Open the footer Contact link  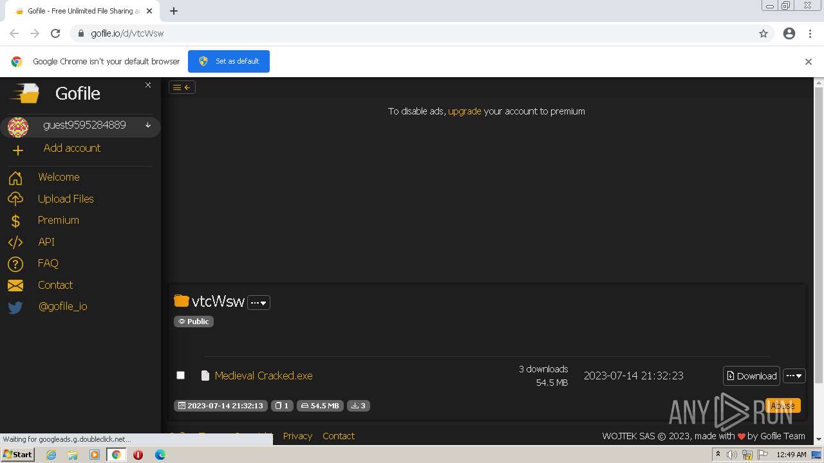[339, 436]
